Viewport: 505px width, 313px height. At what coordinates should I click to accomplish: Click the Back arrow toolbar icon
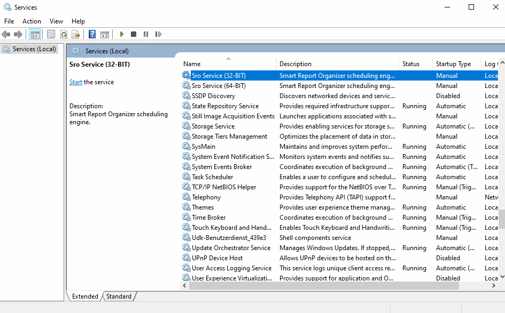point(6,34)
